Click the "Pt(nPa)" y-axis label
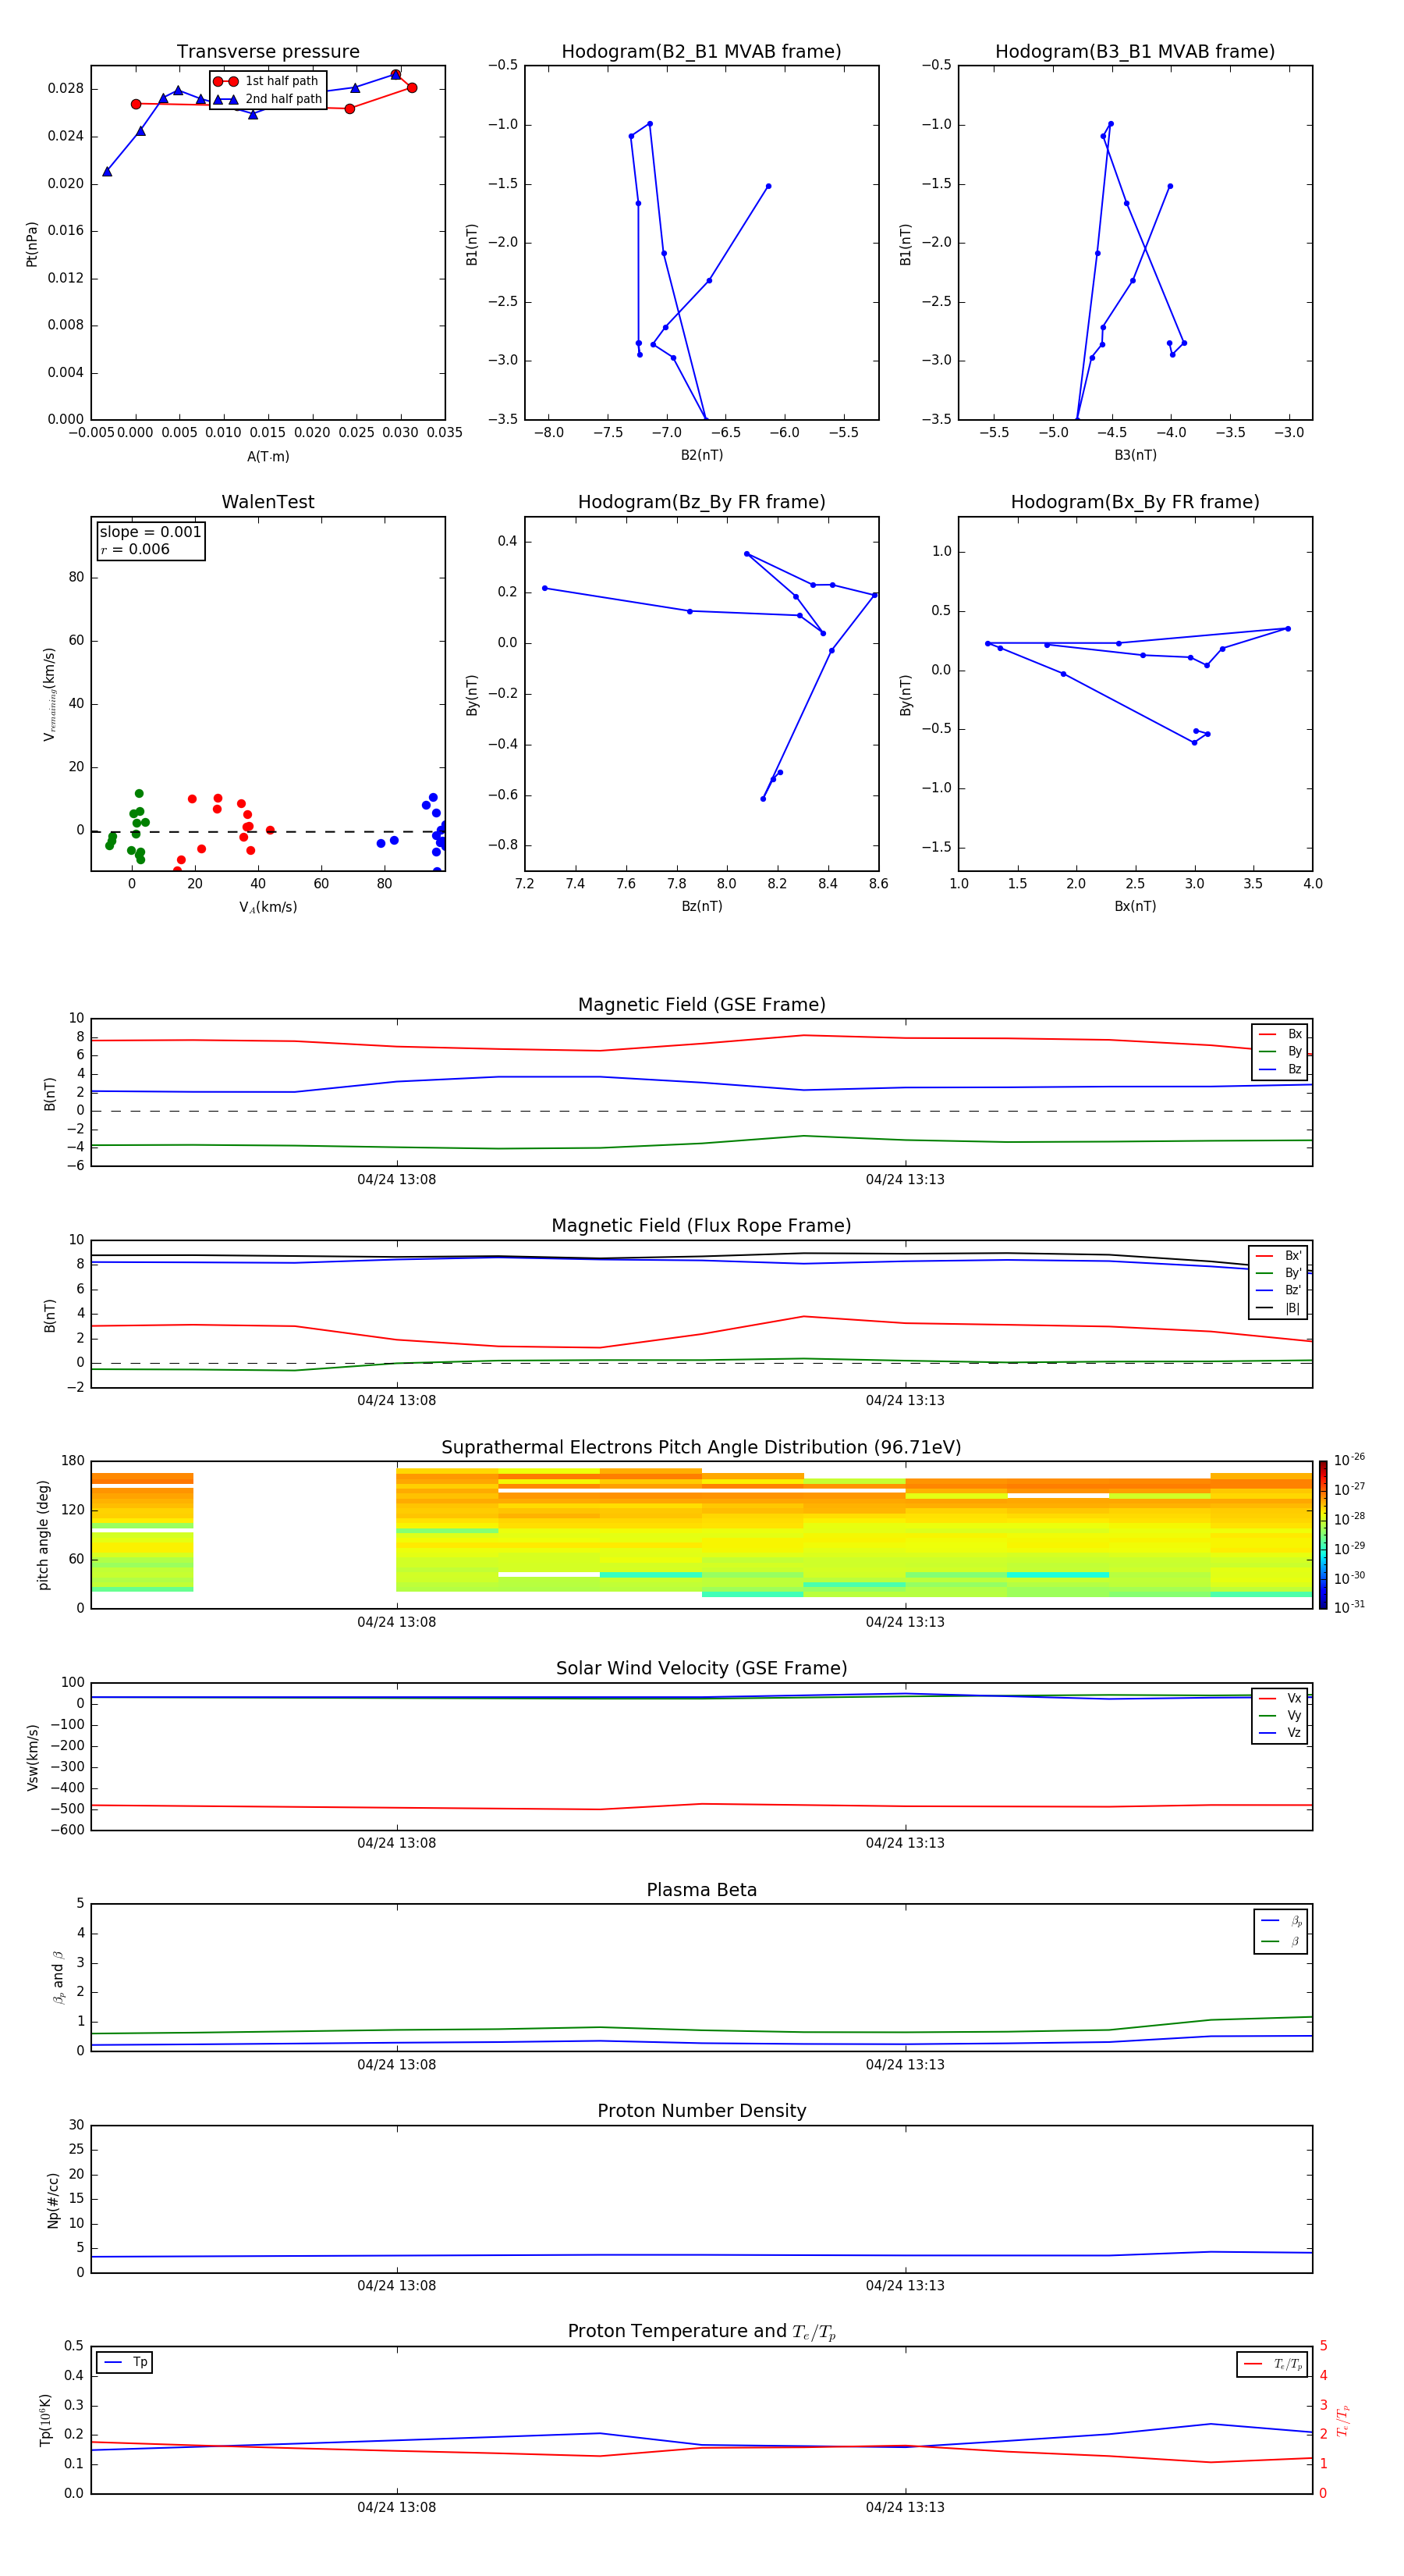The height and width of the screenshot is (2576, 1404). click(32, 243)
